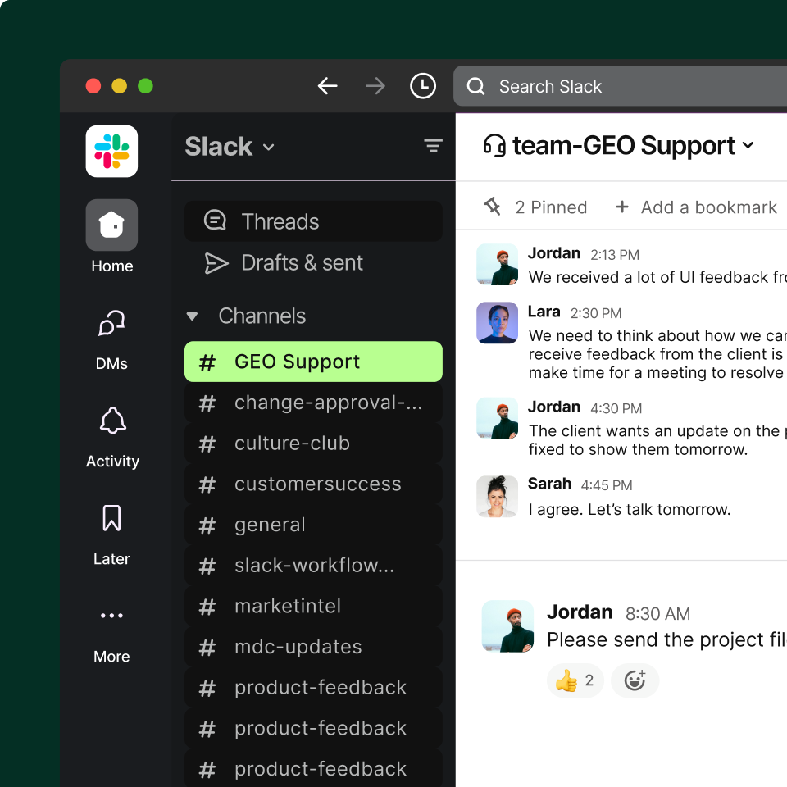Open the sidebar filter icon
This screenshot has width=787, height=787.
[x=433, y=146]
